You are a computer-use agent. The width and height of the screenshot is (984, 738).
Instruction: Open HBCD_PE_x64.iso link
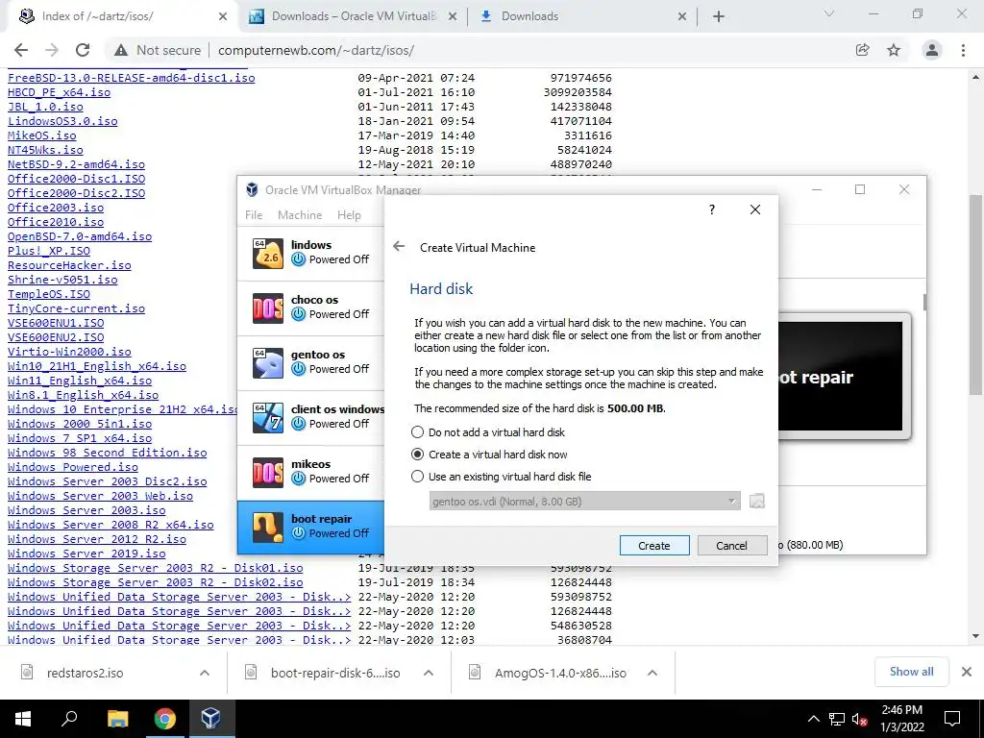coord(59,92)
